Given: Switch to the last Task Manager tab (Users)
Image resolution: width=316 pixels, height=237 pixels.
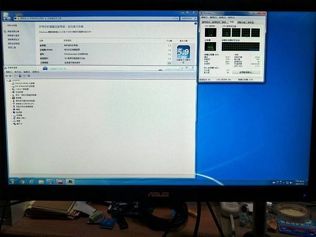Looking at the screenshot, I should pyautogui.click(x=251, y=22).
